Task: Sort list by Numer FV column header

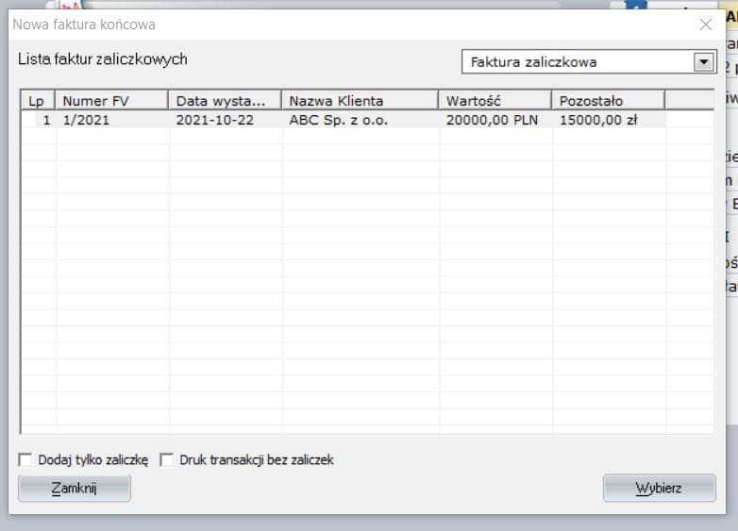Action: [x=111, y=101]
